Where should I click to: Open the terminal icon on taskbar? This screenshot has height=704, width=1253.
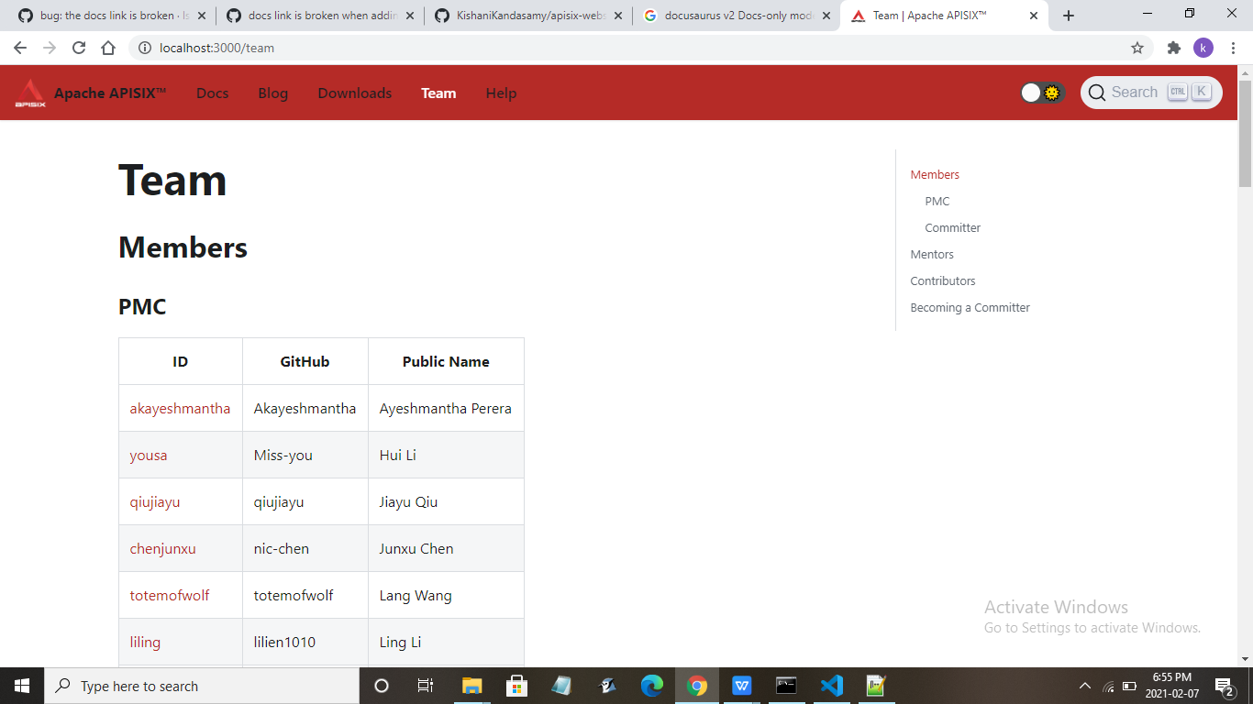coord(786,686)
